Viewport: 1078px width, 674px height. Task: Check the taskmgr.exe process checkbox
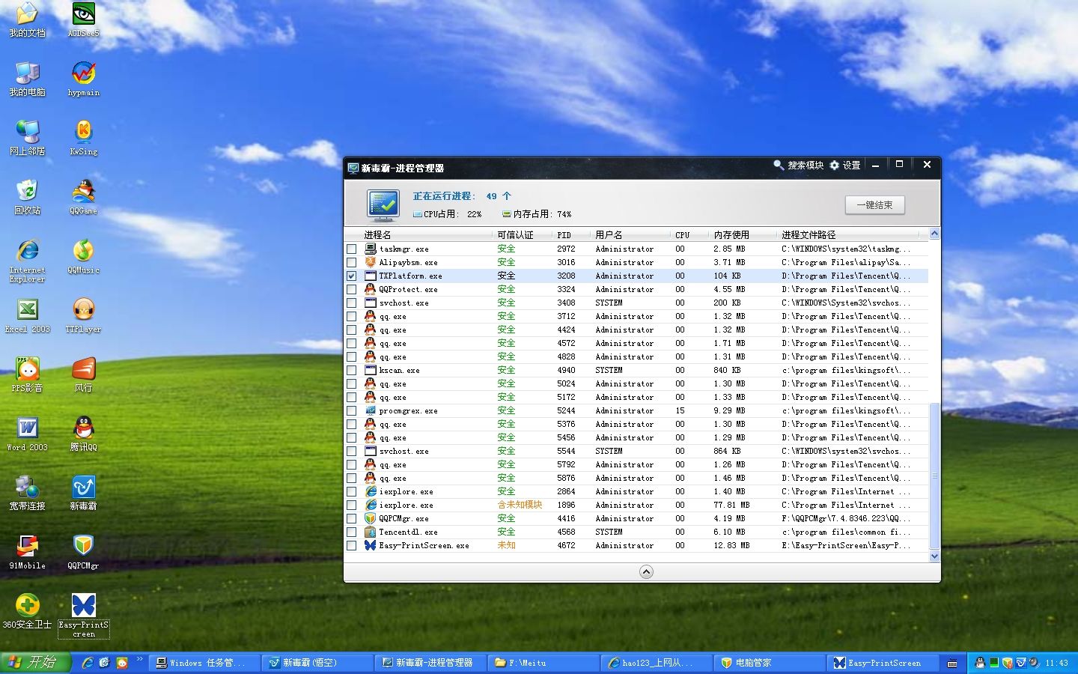tap(351, 249)
